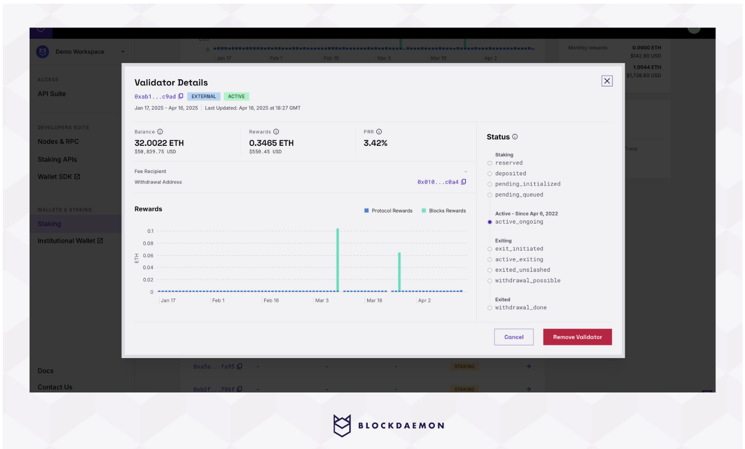745x449 pixels.
Task: Click validator address 0xab1...c9ad
Action: pyautogui.click(x=155, y=97)
